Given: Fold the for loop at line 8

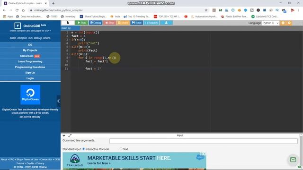Looking at the screenshot, I should click(x=70, y=58).
